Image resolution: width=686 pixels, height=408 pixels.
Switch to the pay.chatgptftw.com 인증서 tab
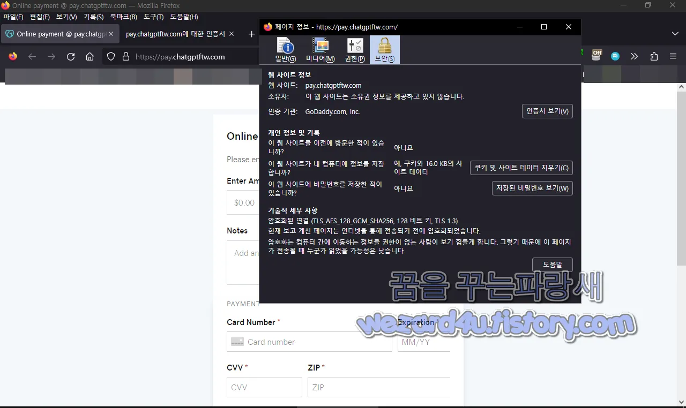[x=177, y=34]
